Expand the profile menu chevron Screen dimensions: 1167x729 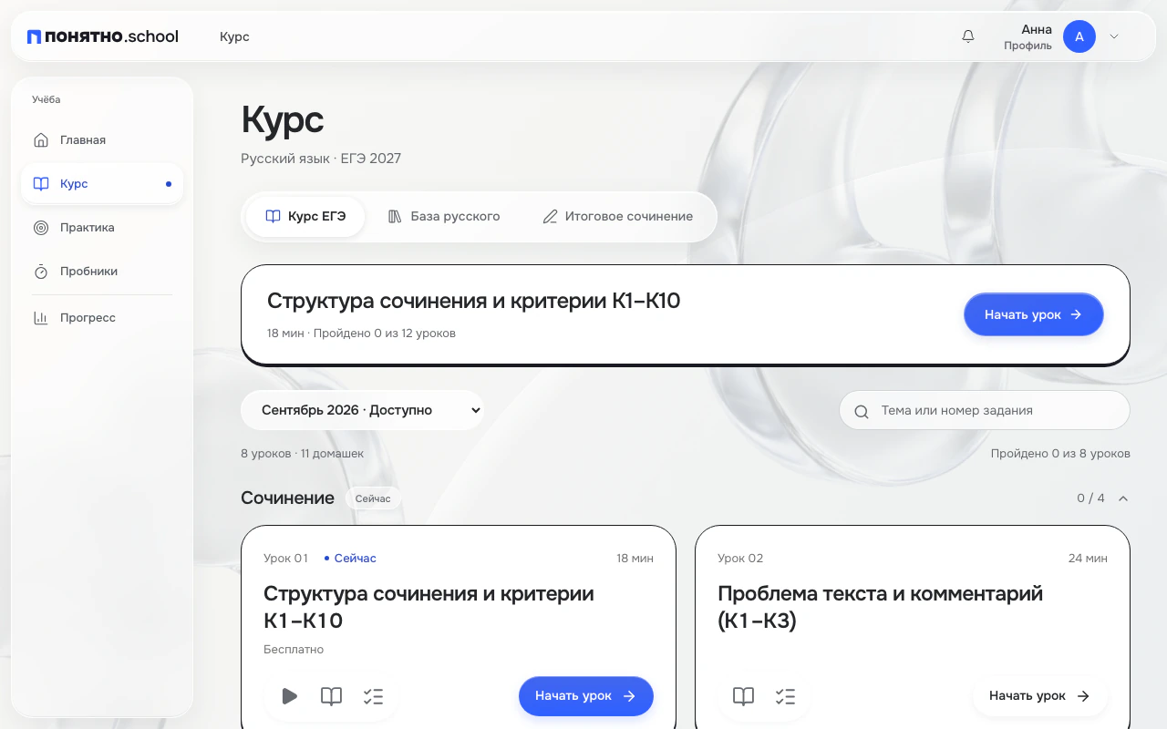1113,36
